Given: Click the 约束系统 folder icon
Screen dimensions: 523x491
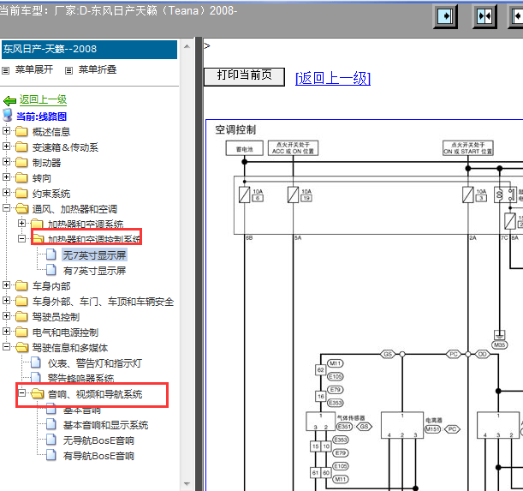Looking at the screenshot, I should coord(21,193).
